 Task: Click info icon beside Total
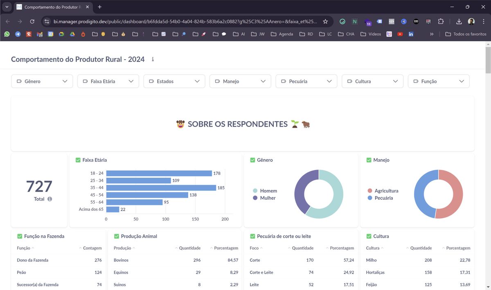[x=50, y=199]
